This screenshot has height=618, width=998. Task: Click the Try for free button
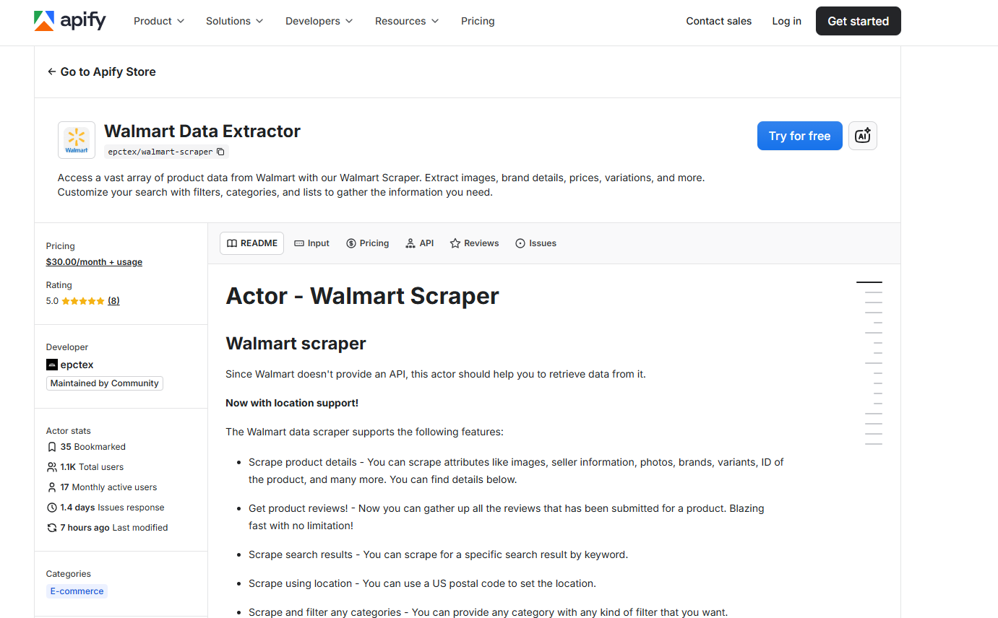pos(799,136)
